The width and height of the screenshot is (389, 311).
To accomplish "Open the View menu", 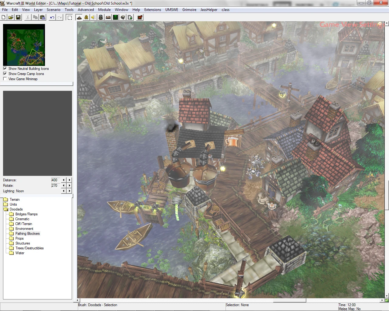I will (x=26, y=10).
